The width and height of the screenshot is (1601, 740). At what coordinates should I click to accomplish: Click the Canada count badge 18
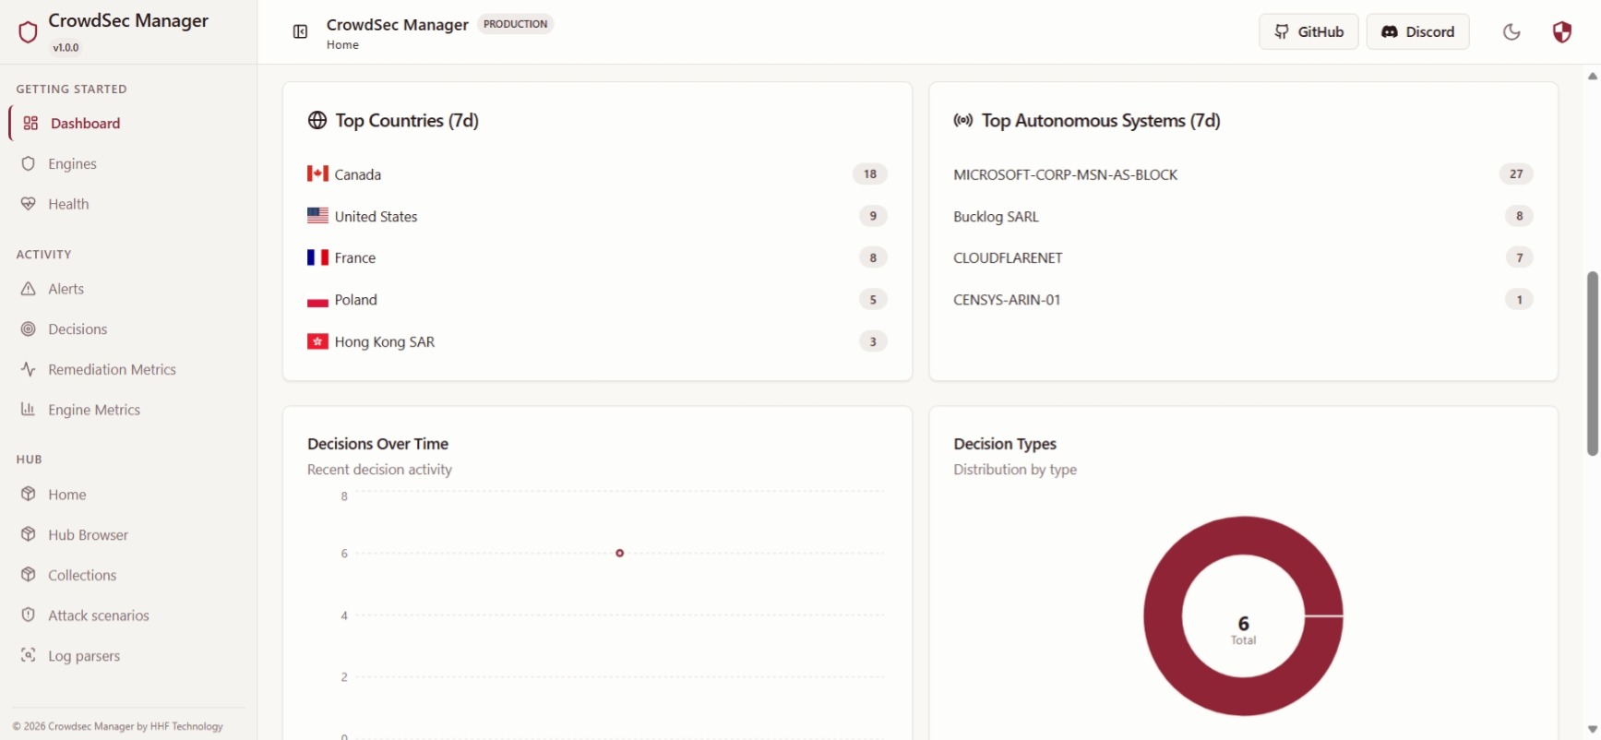pos(870,174)
